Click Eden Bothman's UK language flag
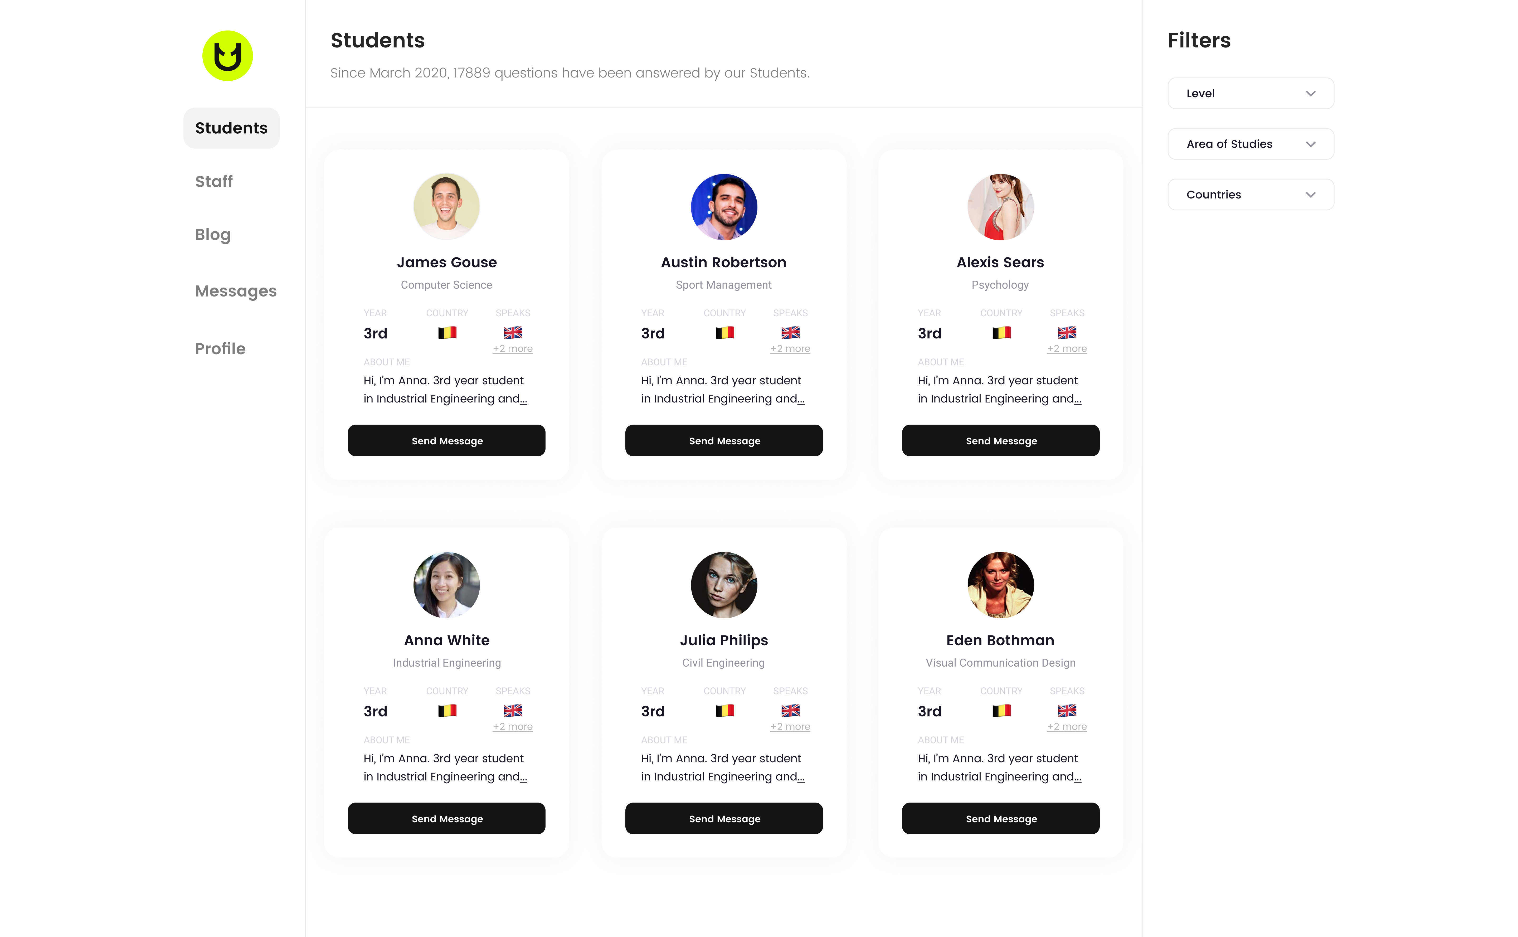Viewport: 1518px width, 937px height. (x=1066, y=711)
